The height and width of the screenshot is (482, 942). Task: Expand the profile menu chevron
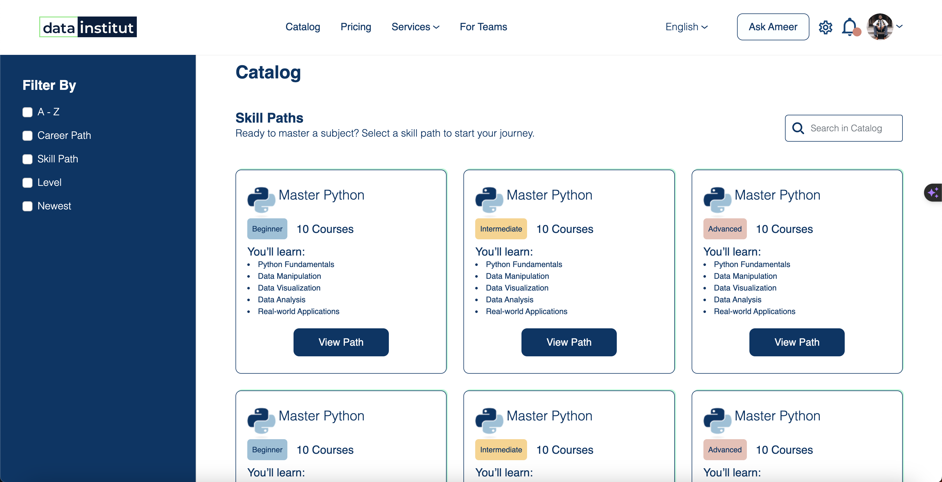[900, 26]
